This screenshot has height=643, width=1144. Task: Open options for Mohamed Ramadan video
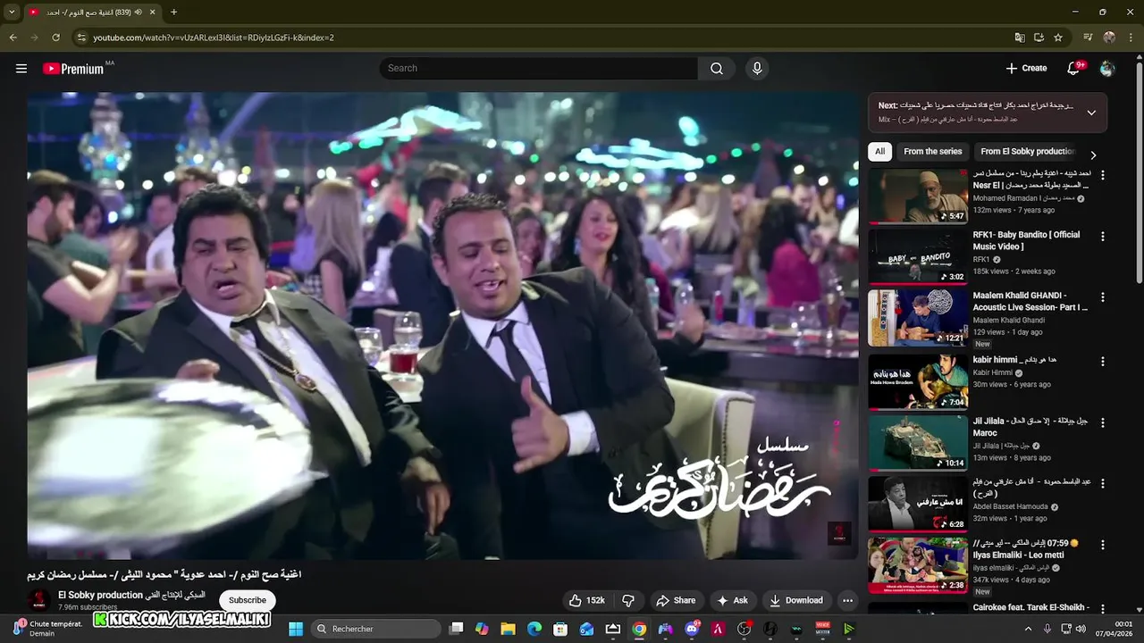[1102, 175]
